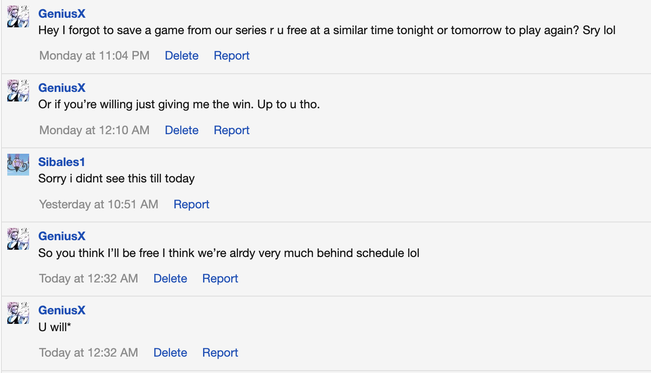The image size is (651, 373).
Task: Open the Sibales1 username link
Action: (x=61, y=162)
